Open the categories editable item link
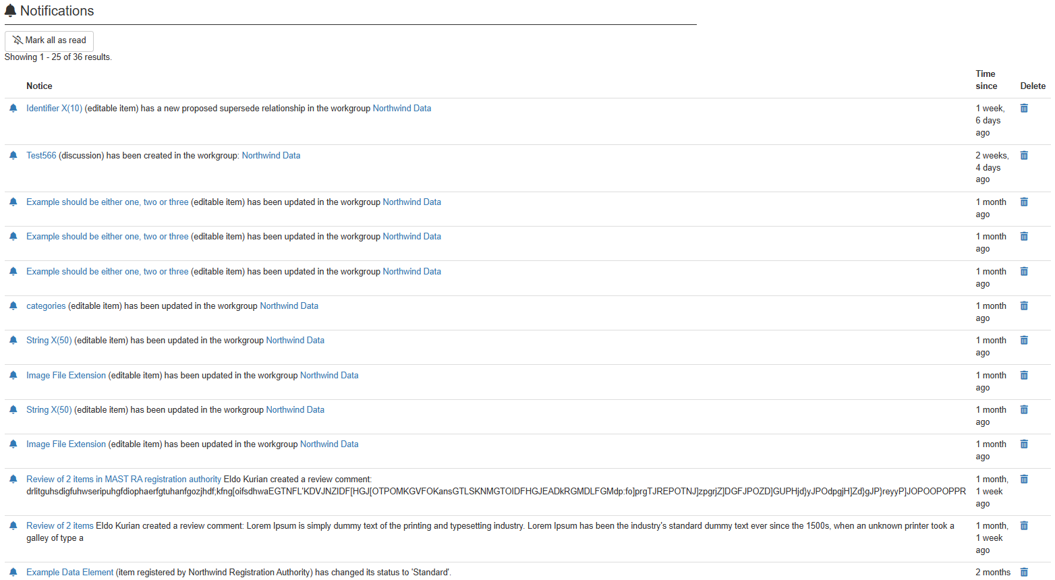Viewport: 1055px width, 580px height. (x=46, y=306)
